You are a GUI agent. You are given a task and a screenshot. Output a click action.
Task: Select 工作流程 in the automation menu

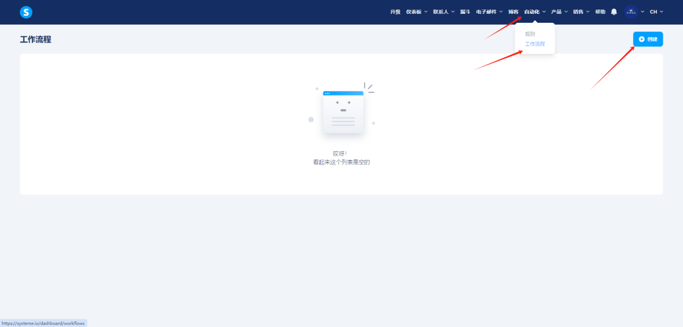click(x=535, y=44)
